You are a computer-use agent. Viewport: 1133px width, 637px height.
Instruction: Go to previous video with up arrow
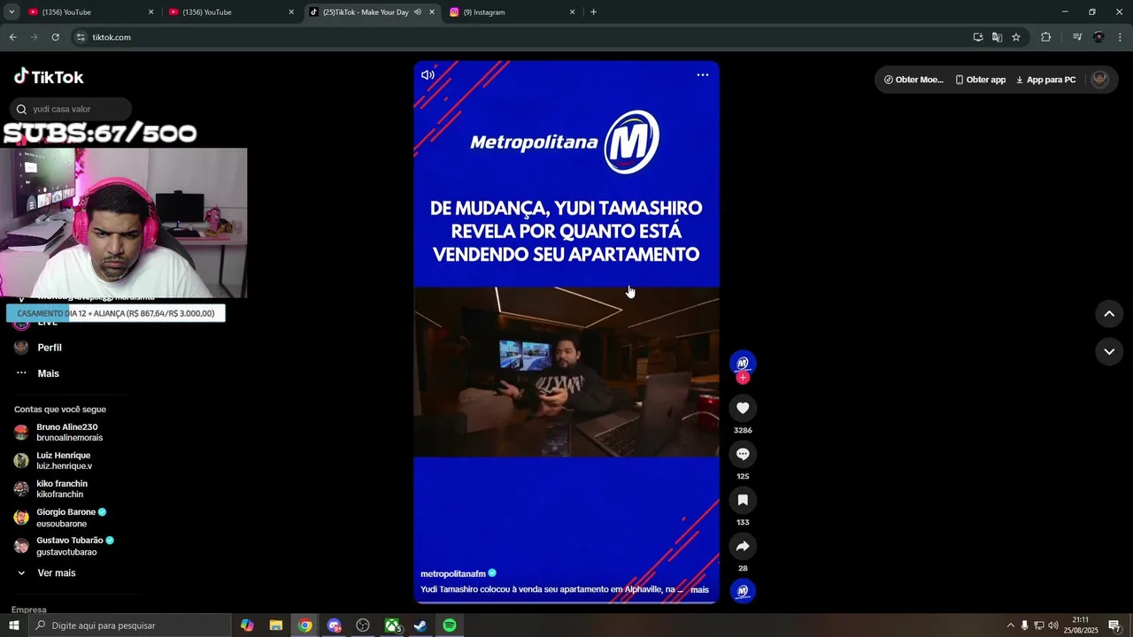pos(1109,313)
